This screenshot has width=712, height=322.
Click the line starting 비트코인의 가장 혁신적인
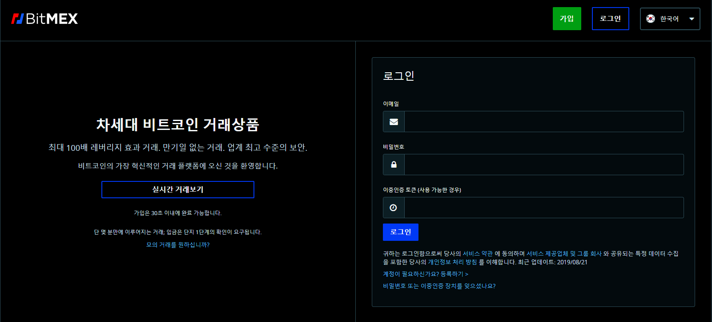[178, 166]
